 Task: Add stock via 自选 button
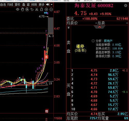pos(3,4)
